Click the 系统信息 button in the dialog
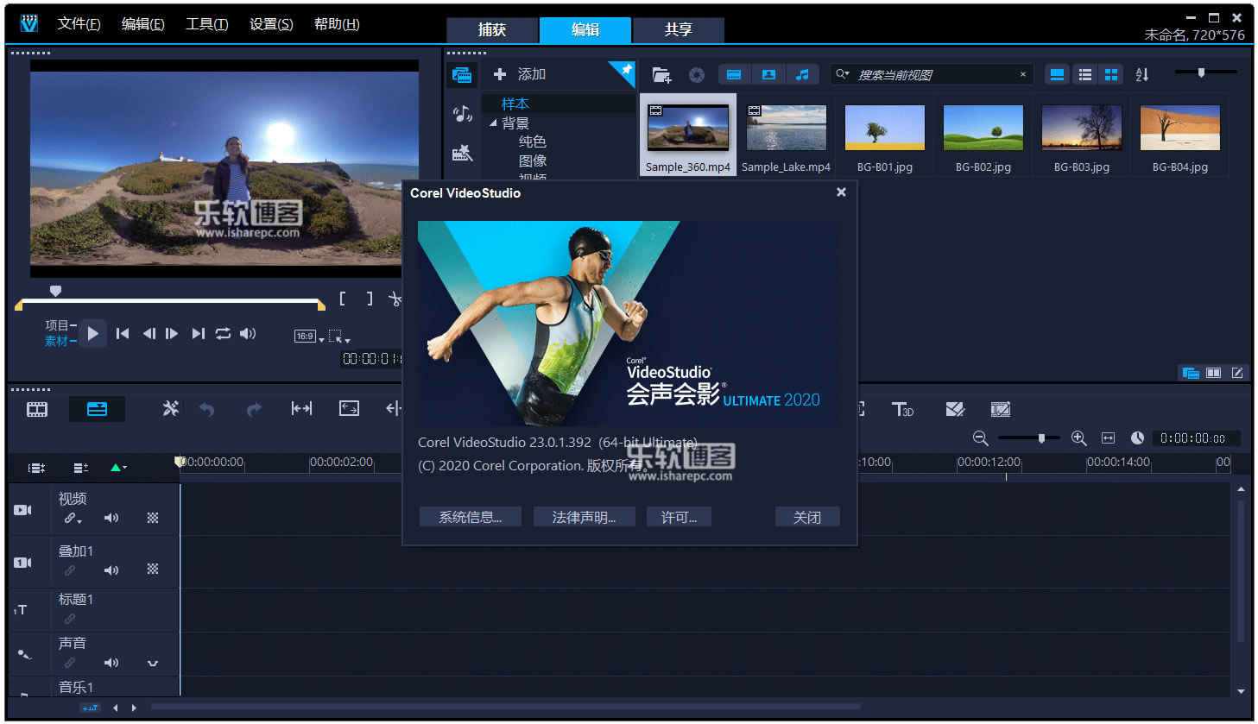Viewport: 1258px width, 724px height. (470, 516)
